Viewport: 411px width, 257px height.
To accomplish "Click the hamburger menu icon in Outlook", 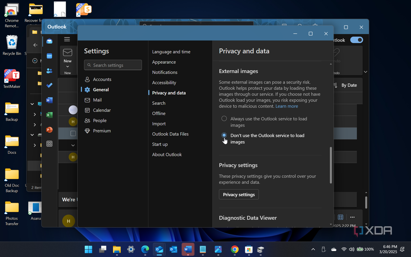I will pyautogui.click(x=67, y=39).
